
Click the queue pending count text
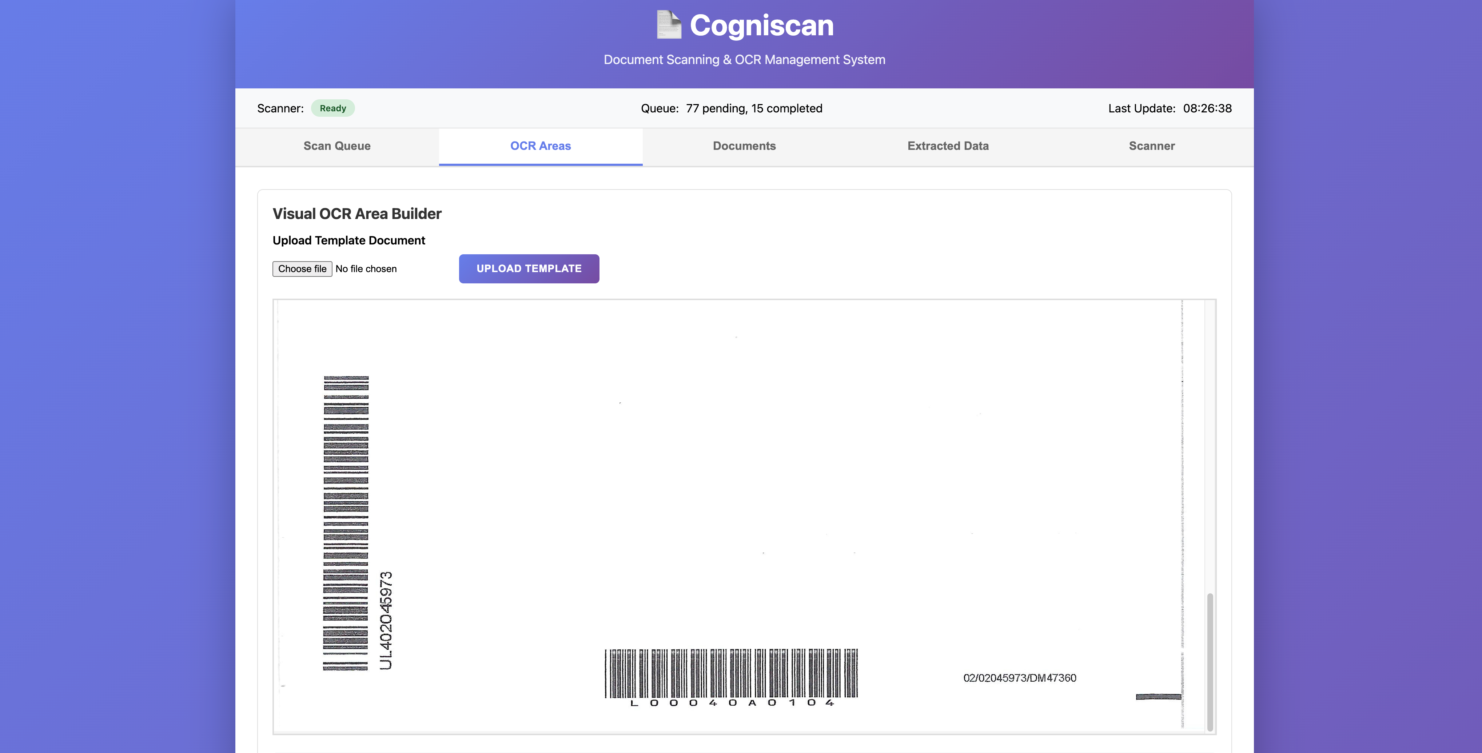[754, 108]
